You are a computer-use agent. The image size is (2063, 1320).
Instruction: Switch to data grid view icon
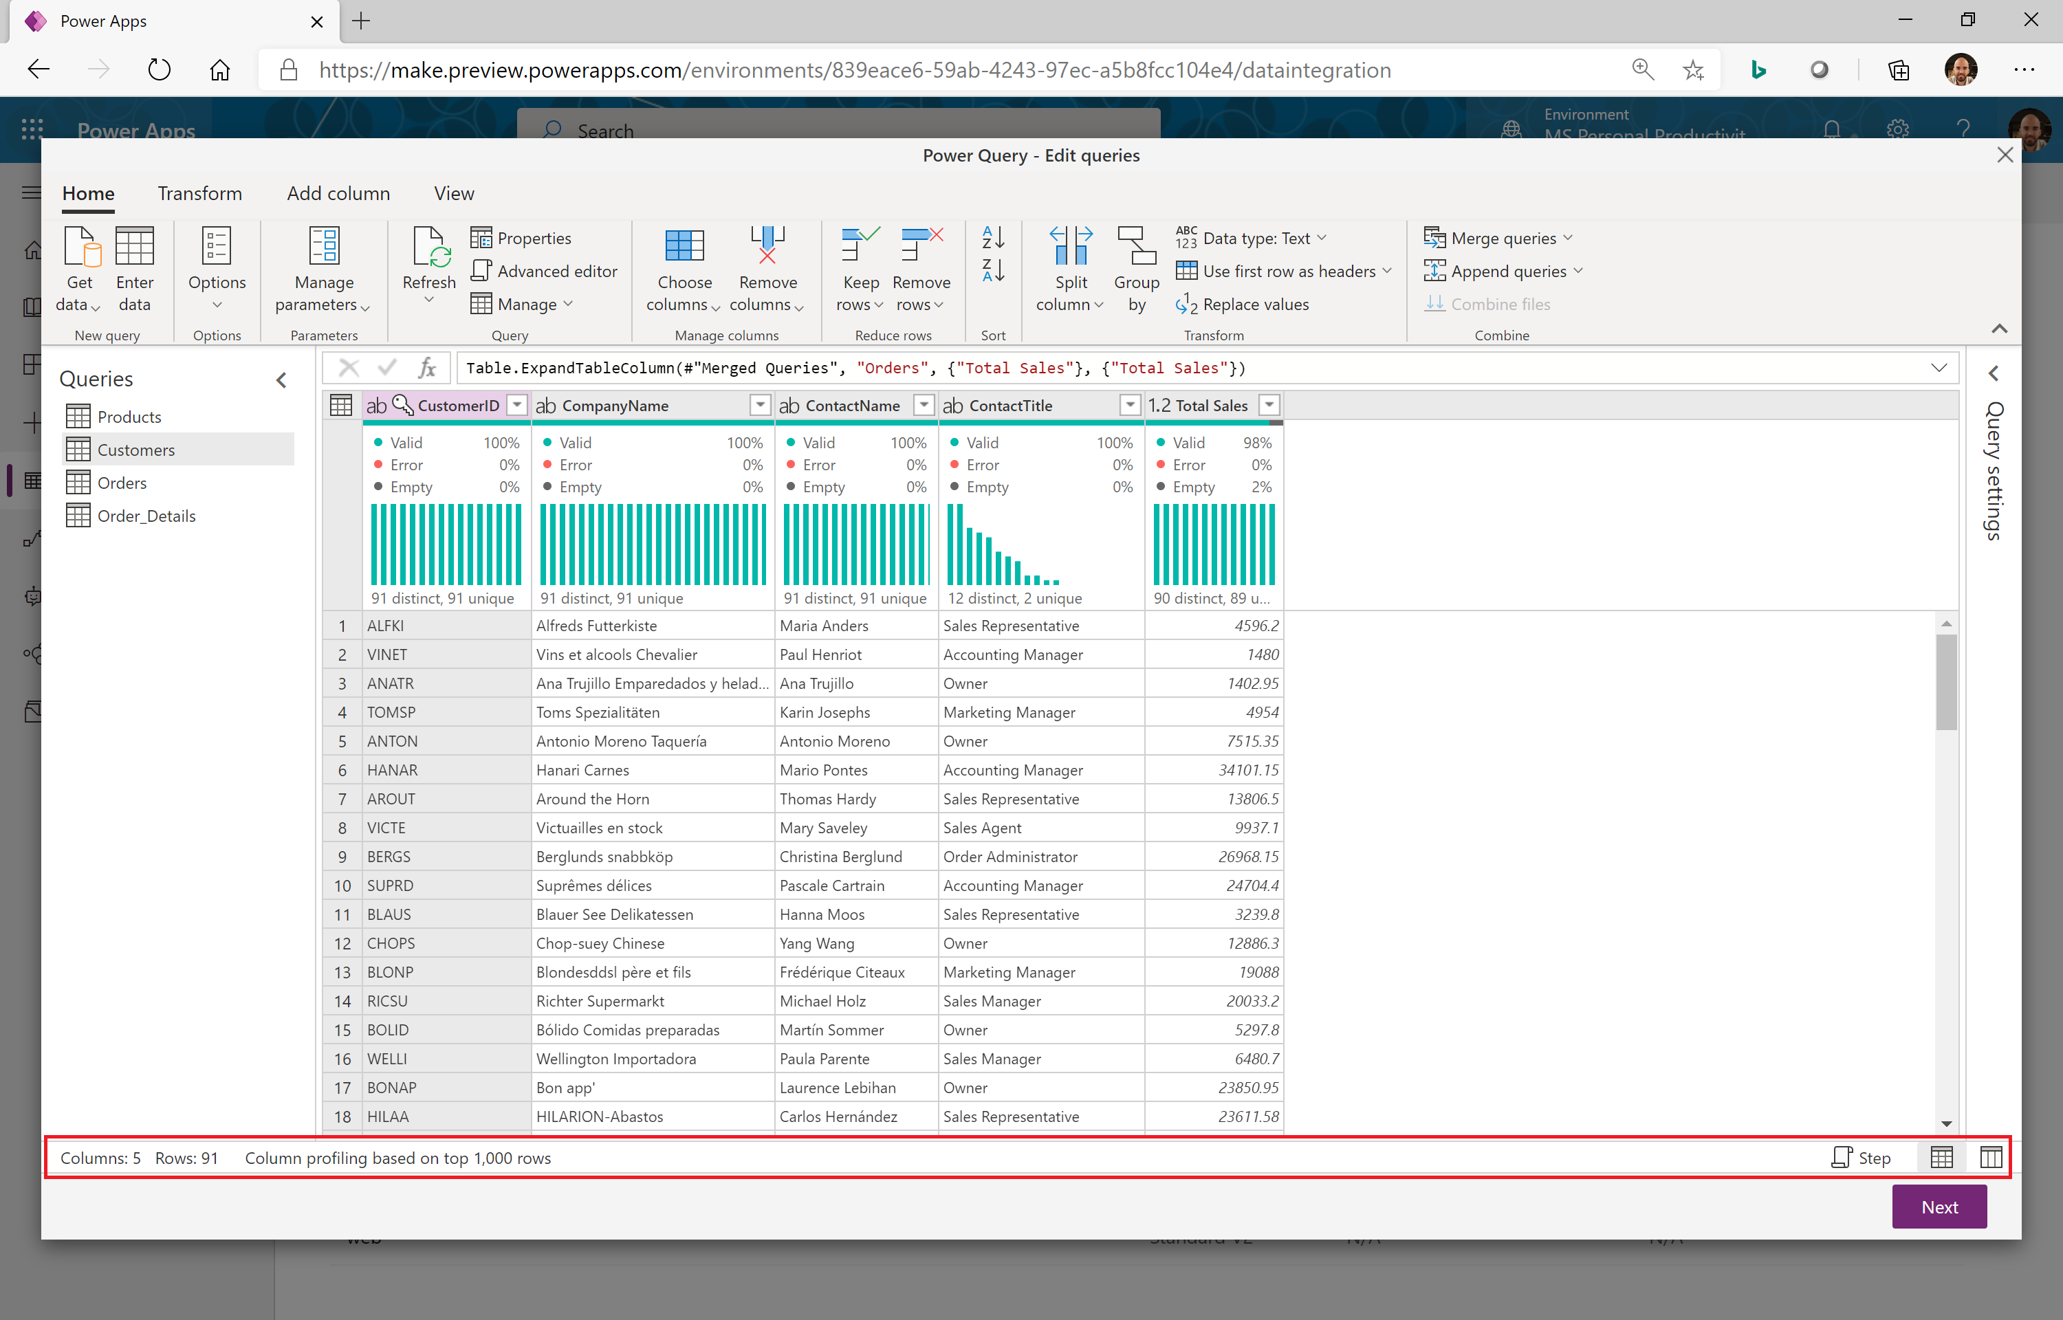1941,1158
